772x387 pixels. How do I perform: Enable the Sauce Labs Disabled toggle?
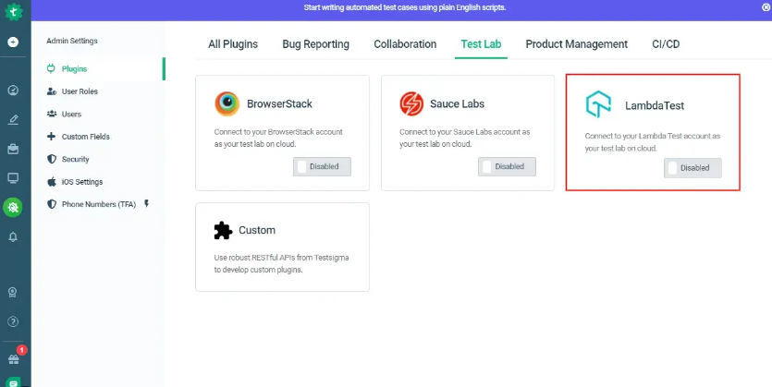[507, 166]
